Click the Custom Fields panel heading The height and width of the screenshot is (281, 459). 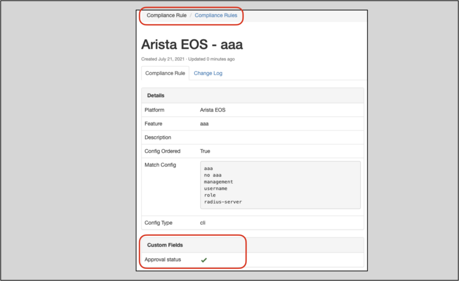point(165,245)
